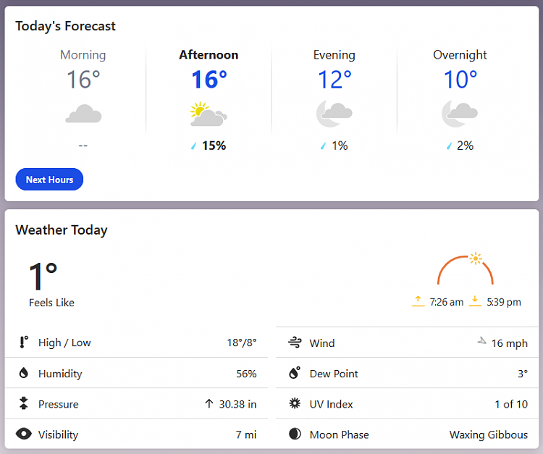Click the High / Low thermometer icon
Viewport: 543px width, 454px height.
[24, 342]
